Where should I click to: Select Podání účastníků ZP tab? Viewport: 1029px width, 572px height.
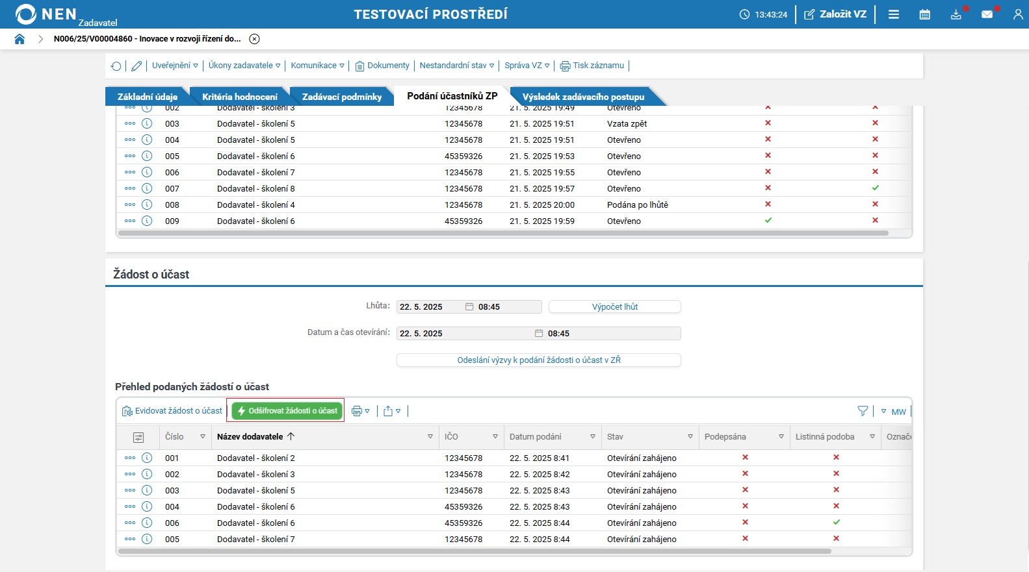pos(452,96)
